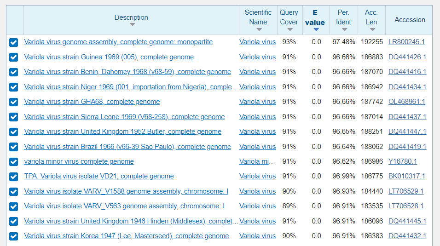Sort by Acc. Len arrow
The image size is (440, 246).
point(372,29)
